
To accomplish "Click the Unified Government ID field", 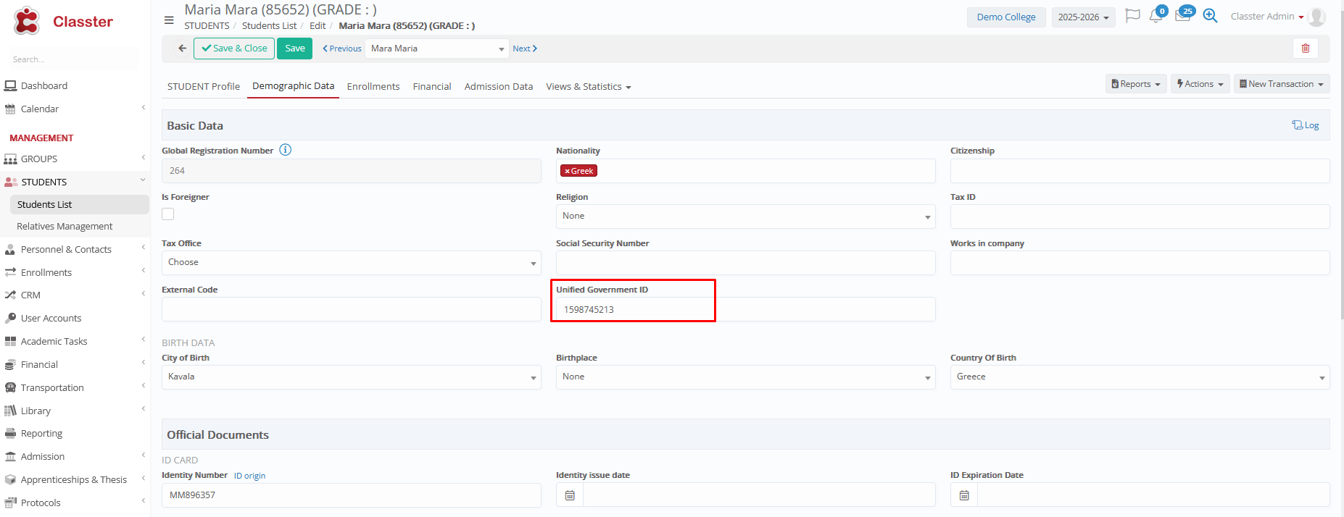I will pos(745,310).
